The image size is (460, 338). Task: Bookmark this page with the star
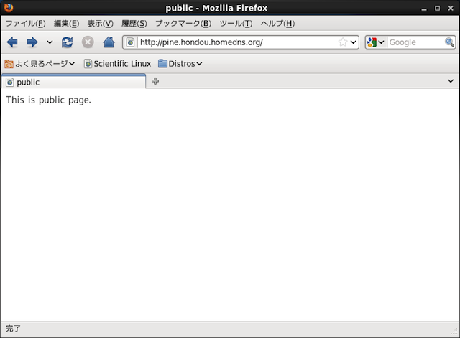(x=343, y=42)
